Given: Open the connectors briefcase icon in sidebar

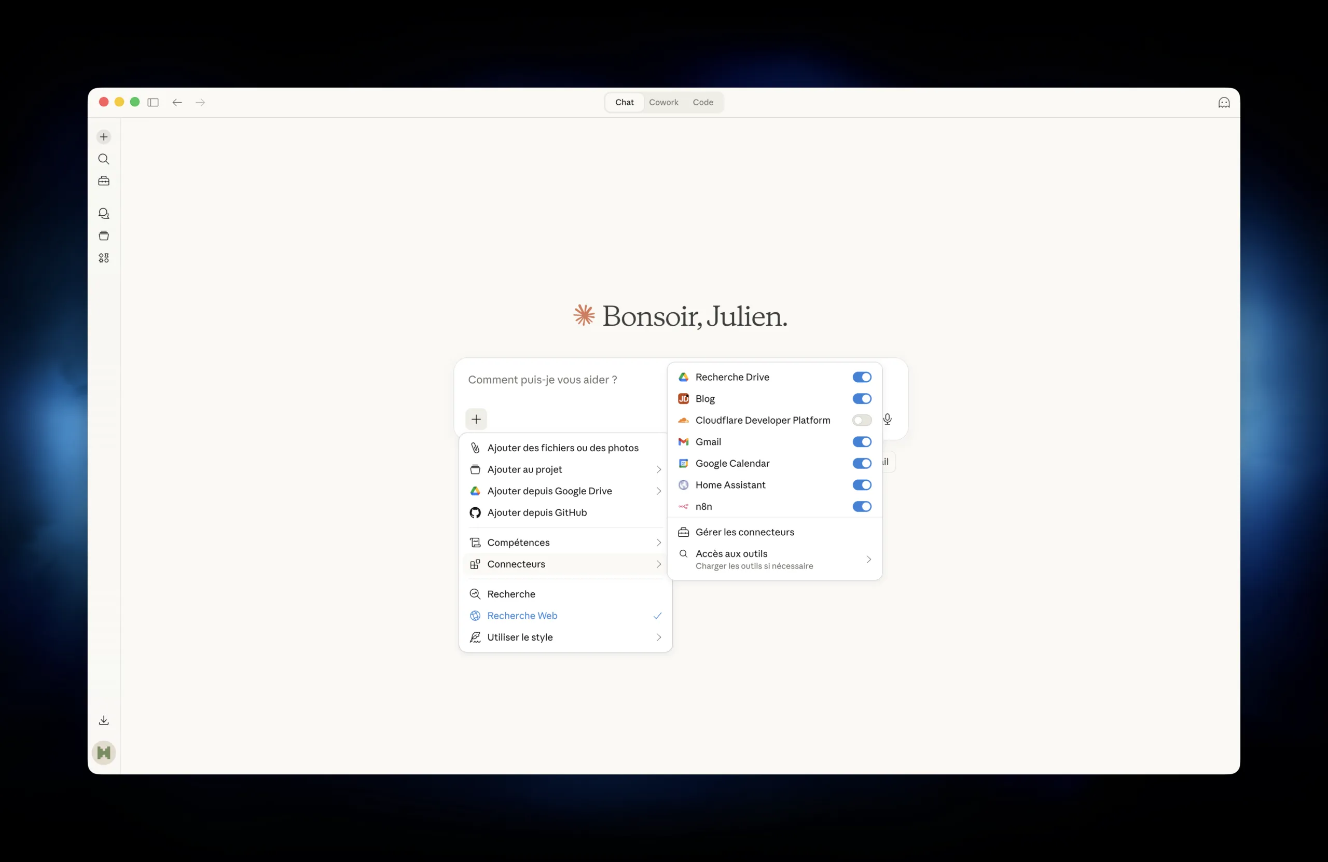Looking at the screenshot, I should click(x=104, y=181).
